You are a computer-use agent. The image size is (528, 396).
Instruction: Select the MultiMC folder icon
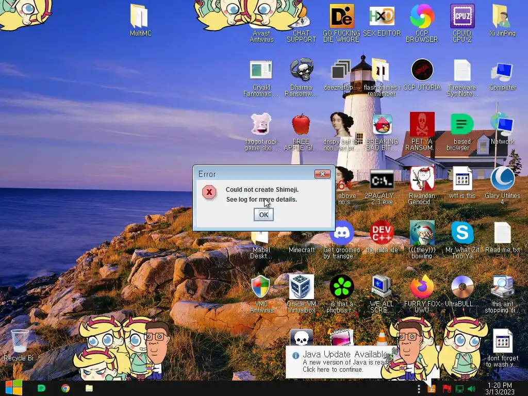139,16
